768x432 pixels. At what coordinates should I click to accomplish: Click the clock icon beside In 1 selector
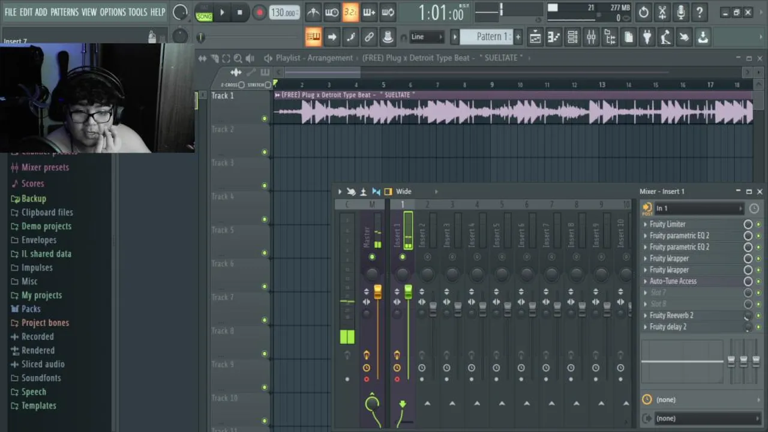coord(754,208)
